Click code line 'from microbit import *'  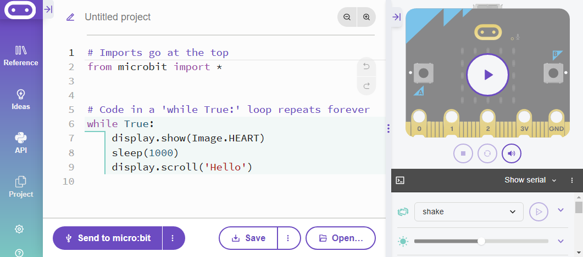155,67
